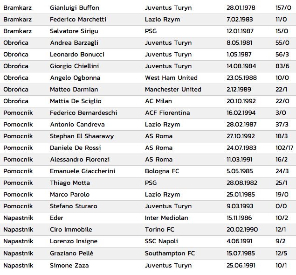This screenshot has width=296, height=275.
Task: Click the Andrea Barzagli row name
Action: tap(74, 43)
